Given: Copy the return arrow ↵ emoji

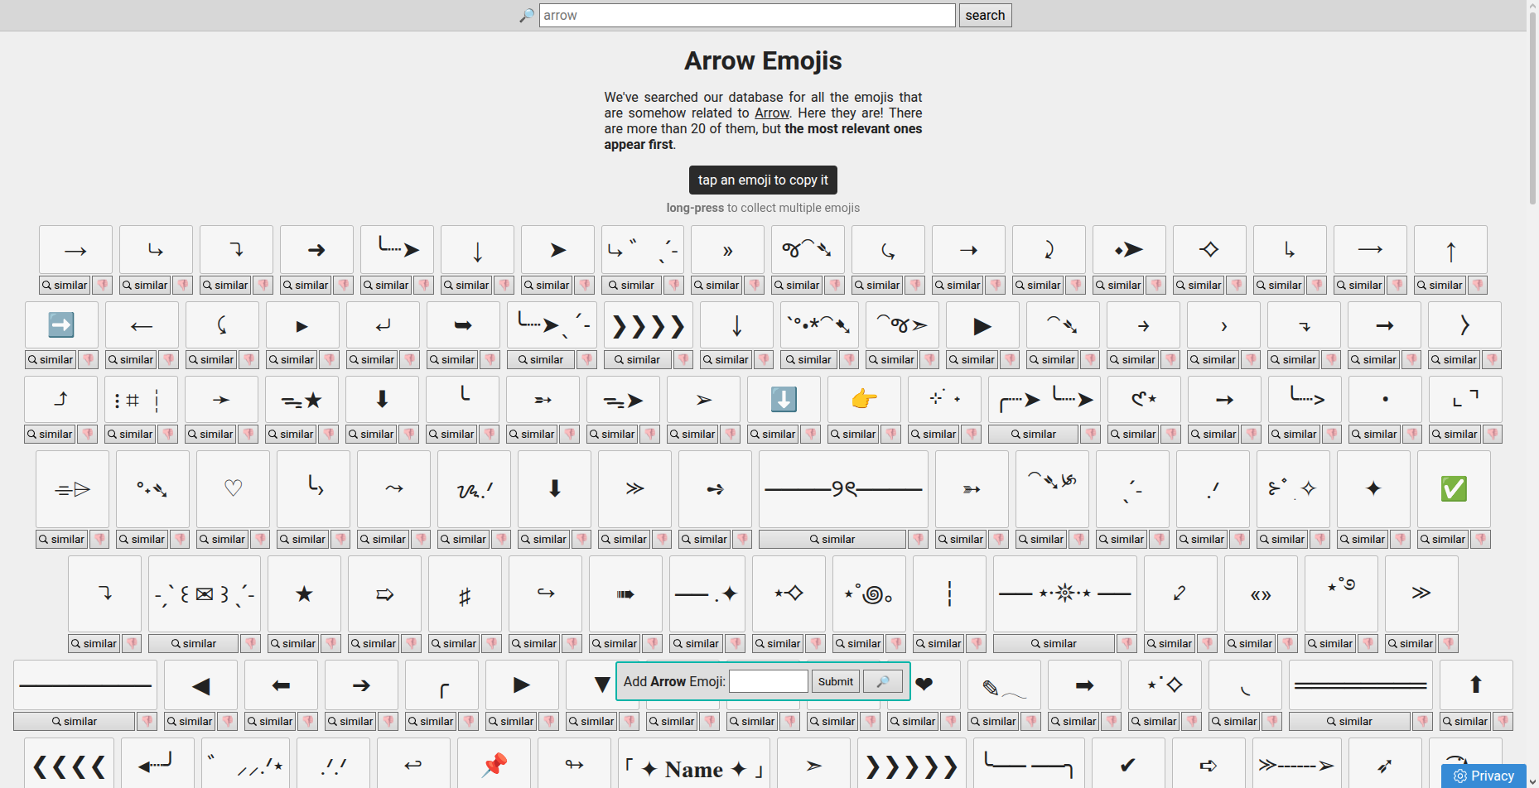Looking at the screenshot, I should tap(383, 324).
